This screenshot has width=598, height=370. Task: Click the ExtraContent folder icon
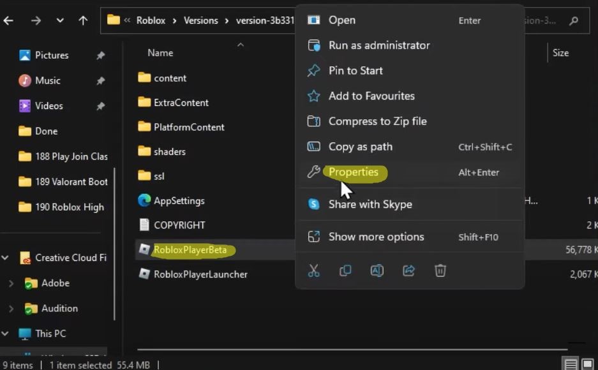tap(144, 102)
